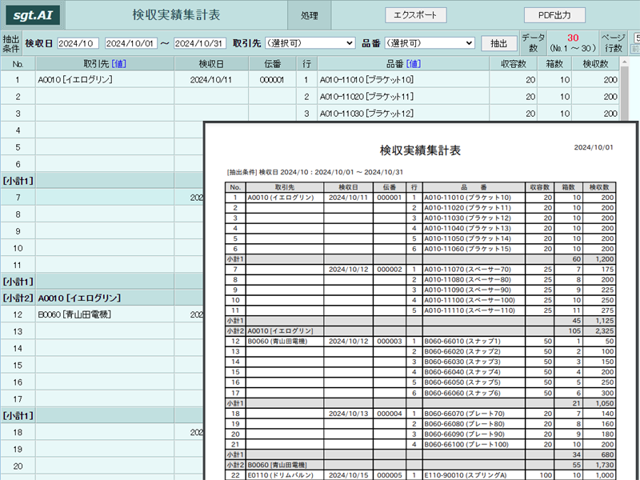Select row number 18 in the grid

18,432
